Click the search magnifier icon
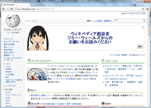 tap(144, 21)
